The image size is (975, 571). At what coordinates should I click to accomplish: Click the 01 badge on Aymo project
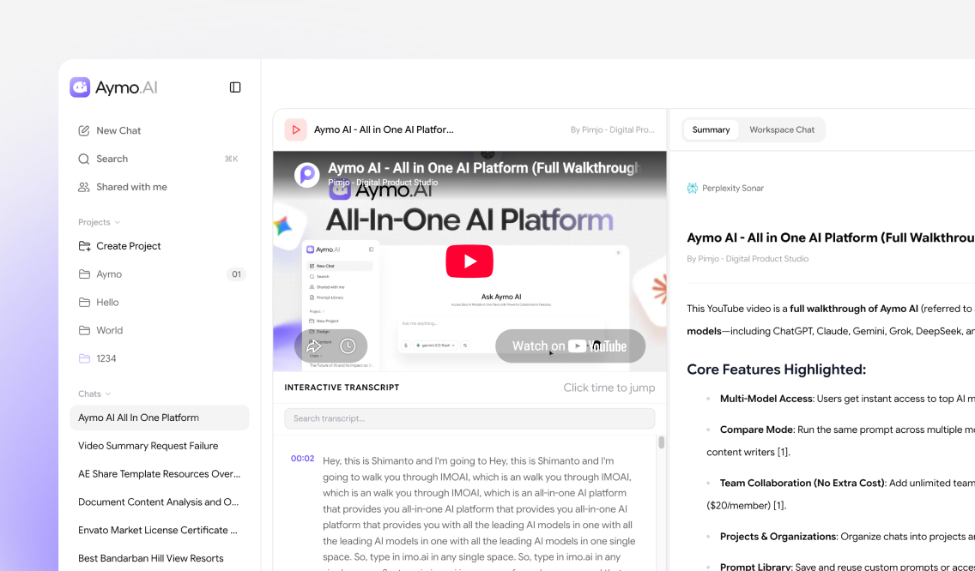tap(236, 274)
